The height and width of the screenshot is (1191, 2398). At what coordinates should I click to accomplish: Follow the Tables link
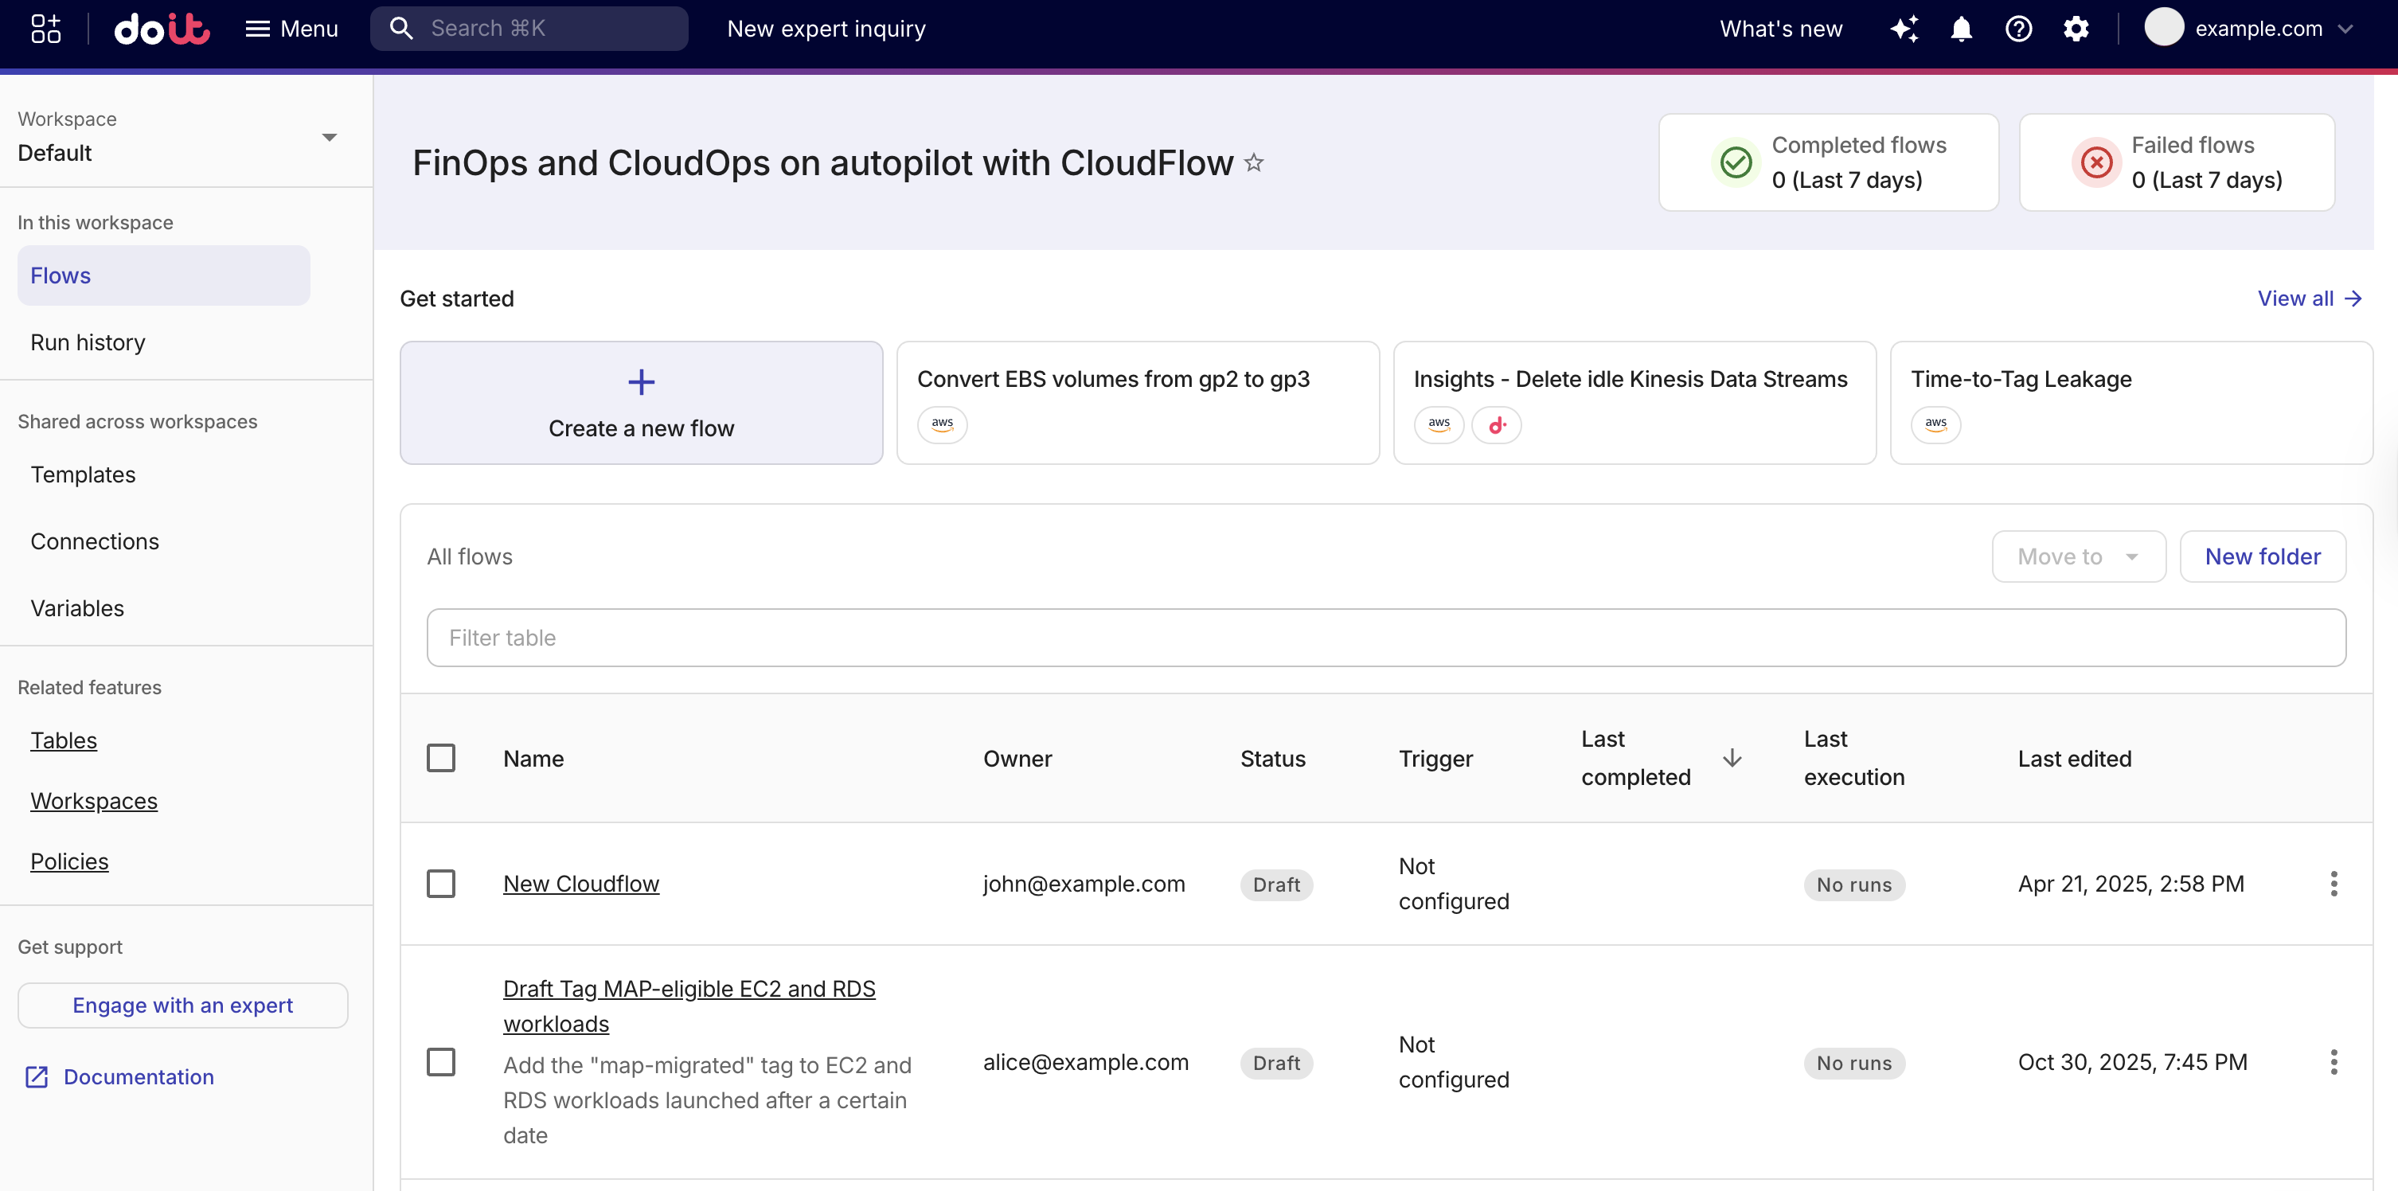point(64,741)
